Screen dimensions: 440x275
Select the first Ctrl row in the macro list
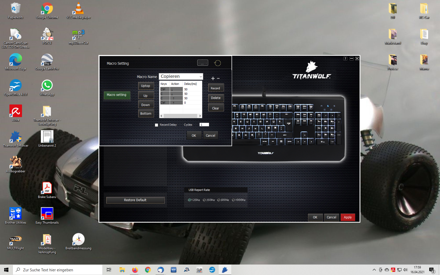181,89
